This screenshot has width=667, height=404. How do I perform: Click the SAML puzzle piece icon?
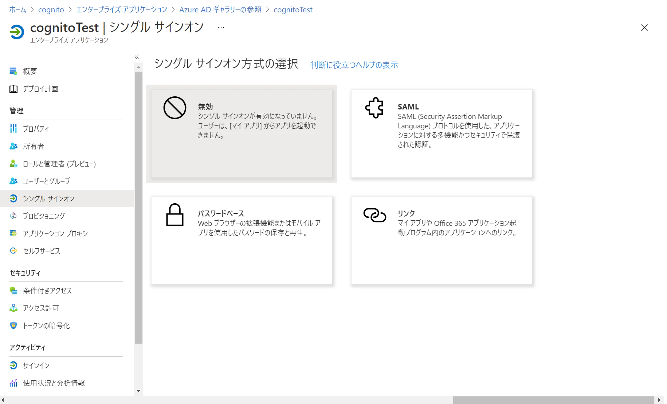[x=374, y=108]
